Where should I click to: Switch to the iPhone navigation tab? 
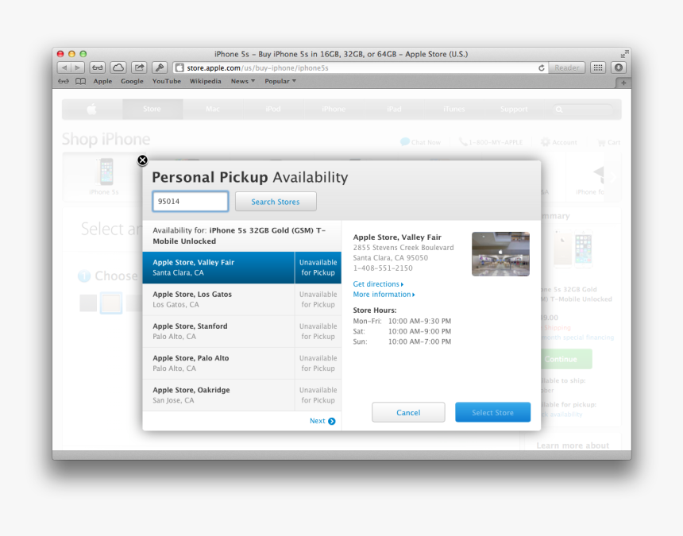(x=334, y=110)
